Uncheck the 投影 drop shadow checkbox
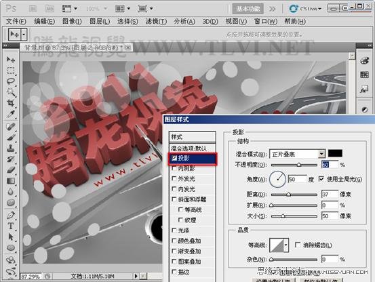The image size is (375, 282). [x=174, y=158]
